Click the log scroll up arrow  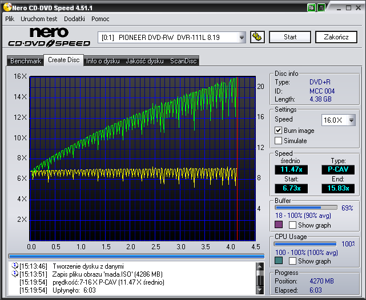[x=260, y=266]
